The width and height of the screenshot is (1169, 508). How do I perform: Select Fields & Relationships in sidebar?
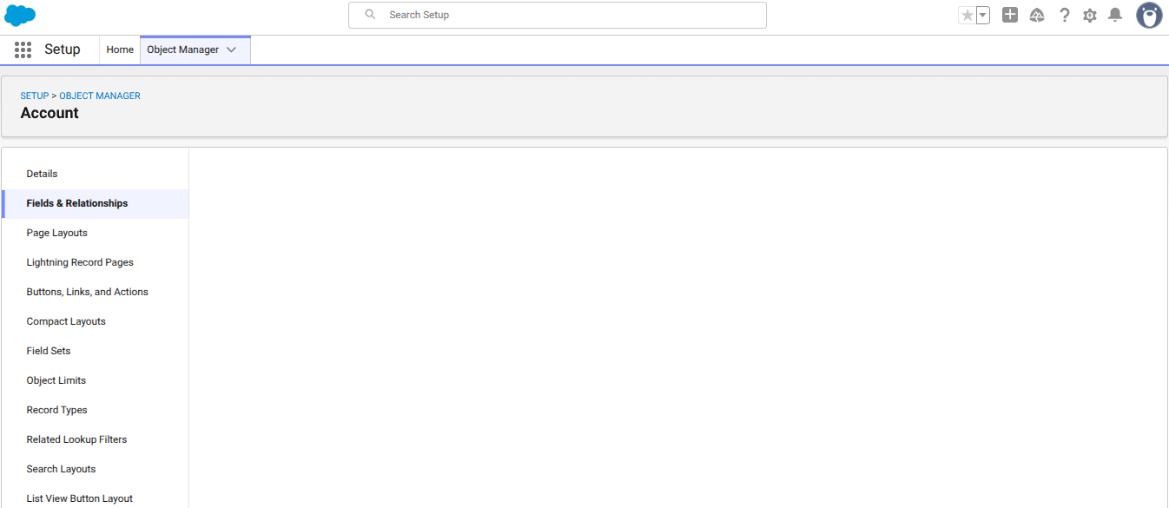[x=96, y=203]
